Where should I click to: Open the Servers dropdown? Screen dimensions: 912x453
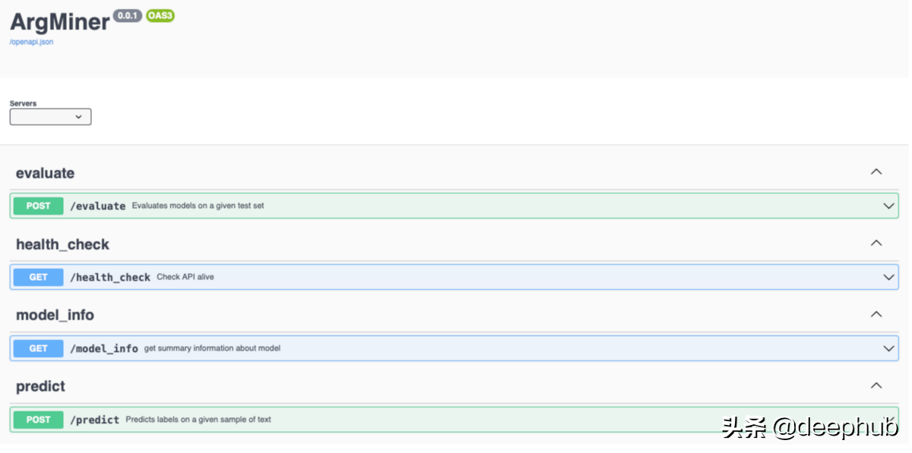[50, 117]
